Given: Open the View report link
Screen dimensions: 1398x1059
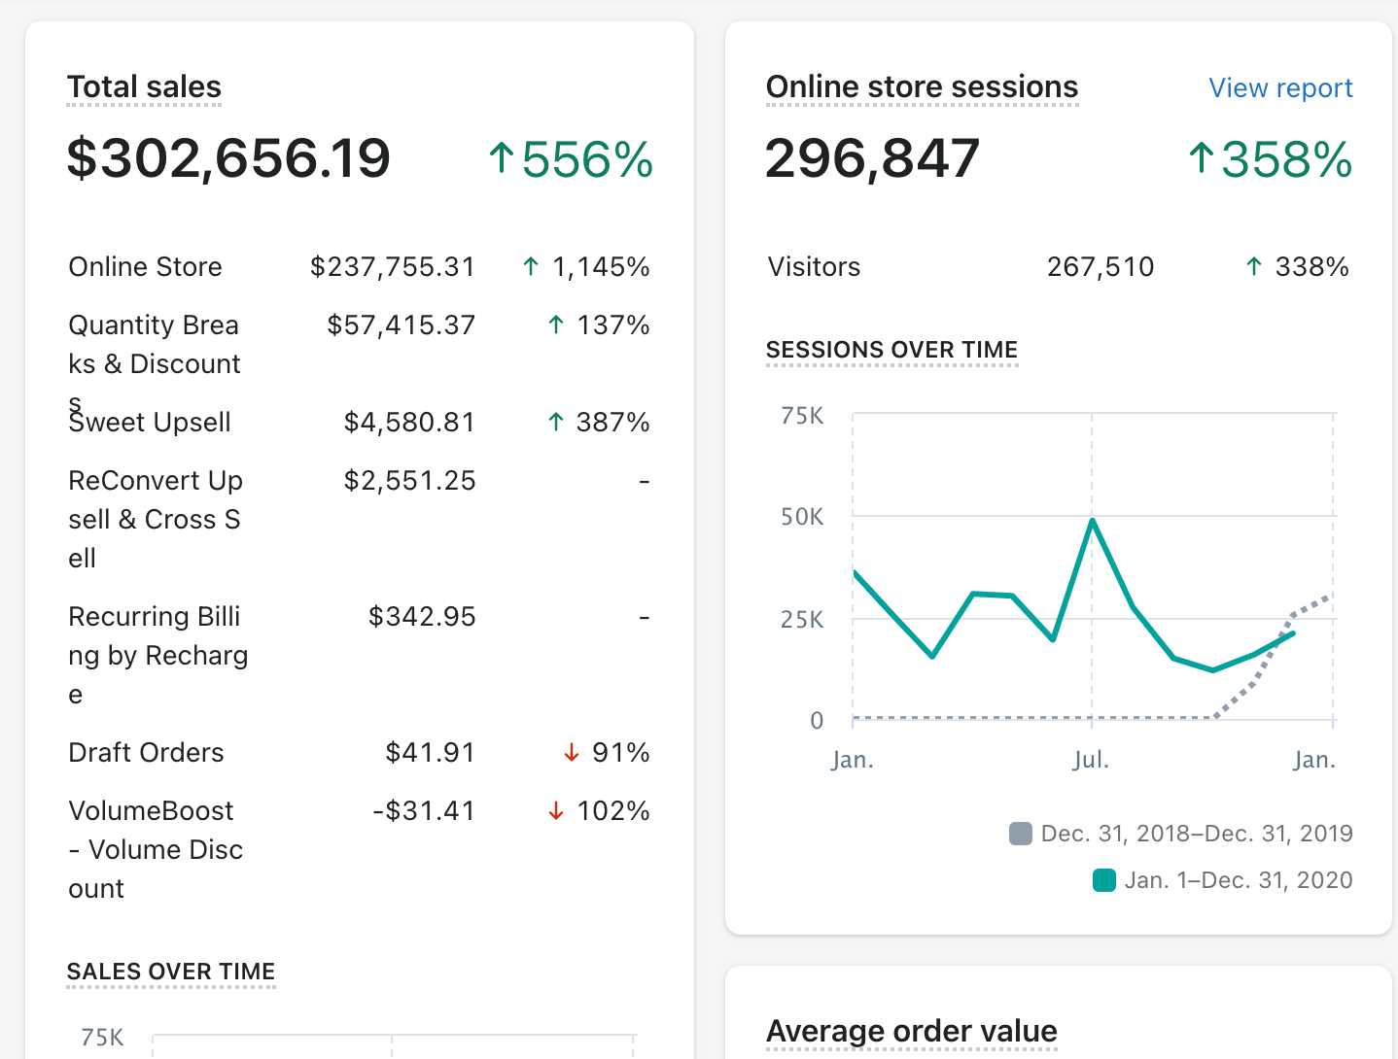Looking at the screenshot, I should click(x=1280, y=88).
